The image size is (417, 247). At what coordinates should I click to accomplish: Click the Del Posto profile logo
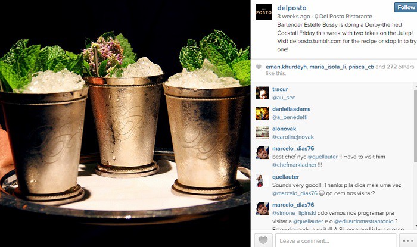pyautogui.click(x=264, y=12)
